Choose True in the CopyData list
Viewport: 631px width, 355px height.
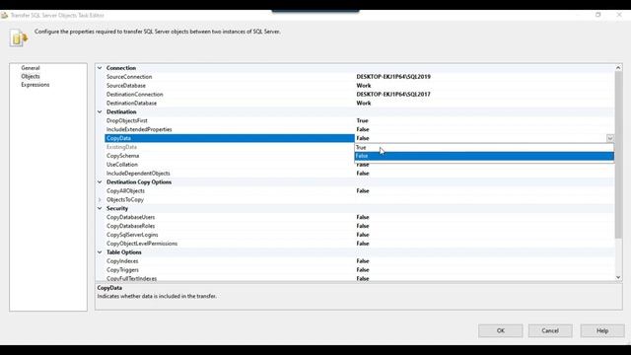[x=484, y=147]
